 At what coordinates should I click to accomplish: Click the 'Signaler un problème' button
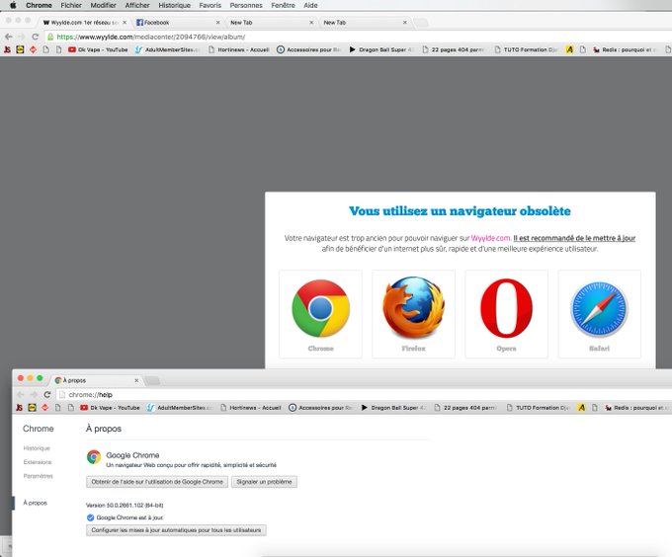pos(264,482)
